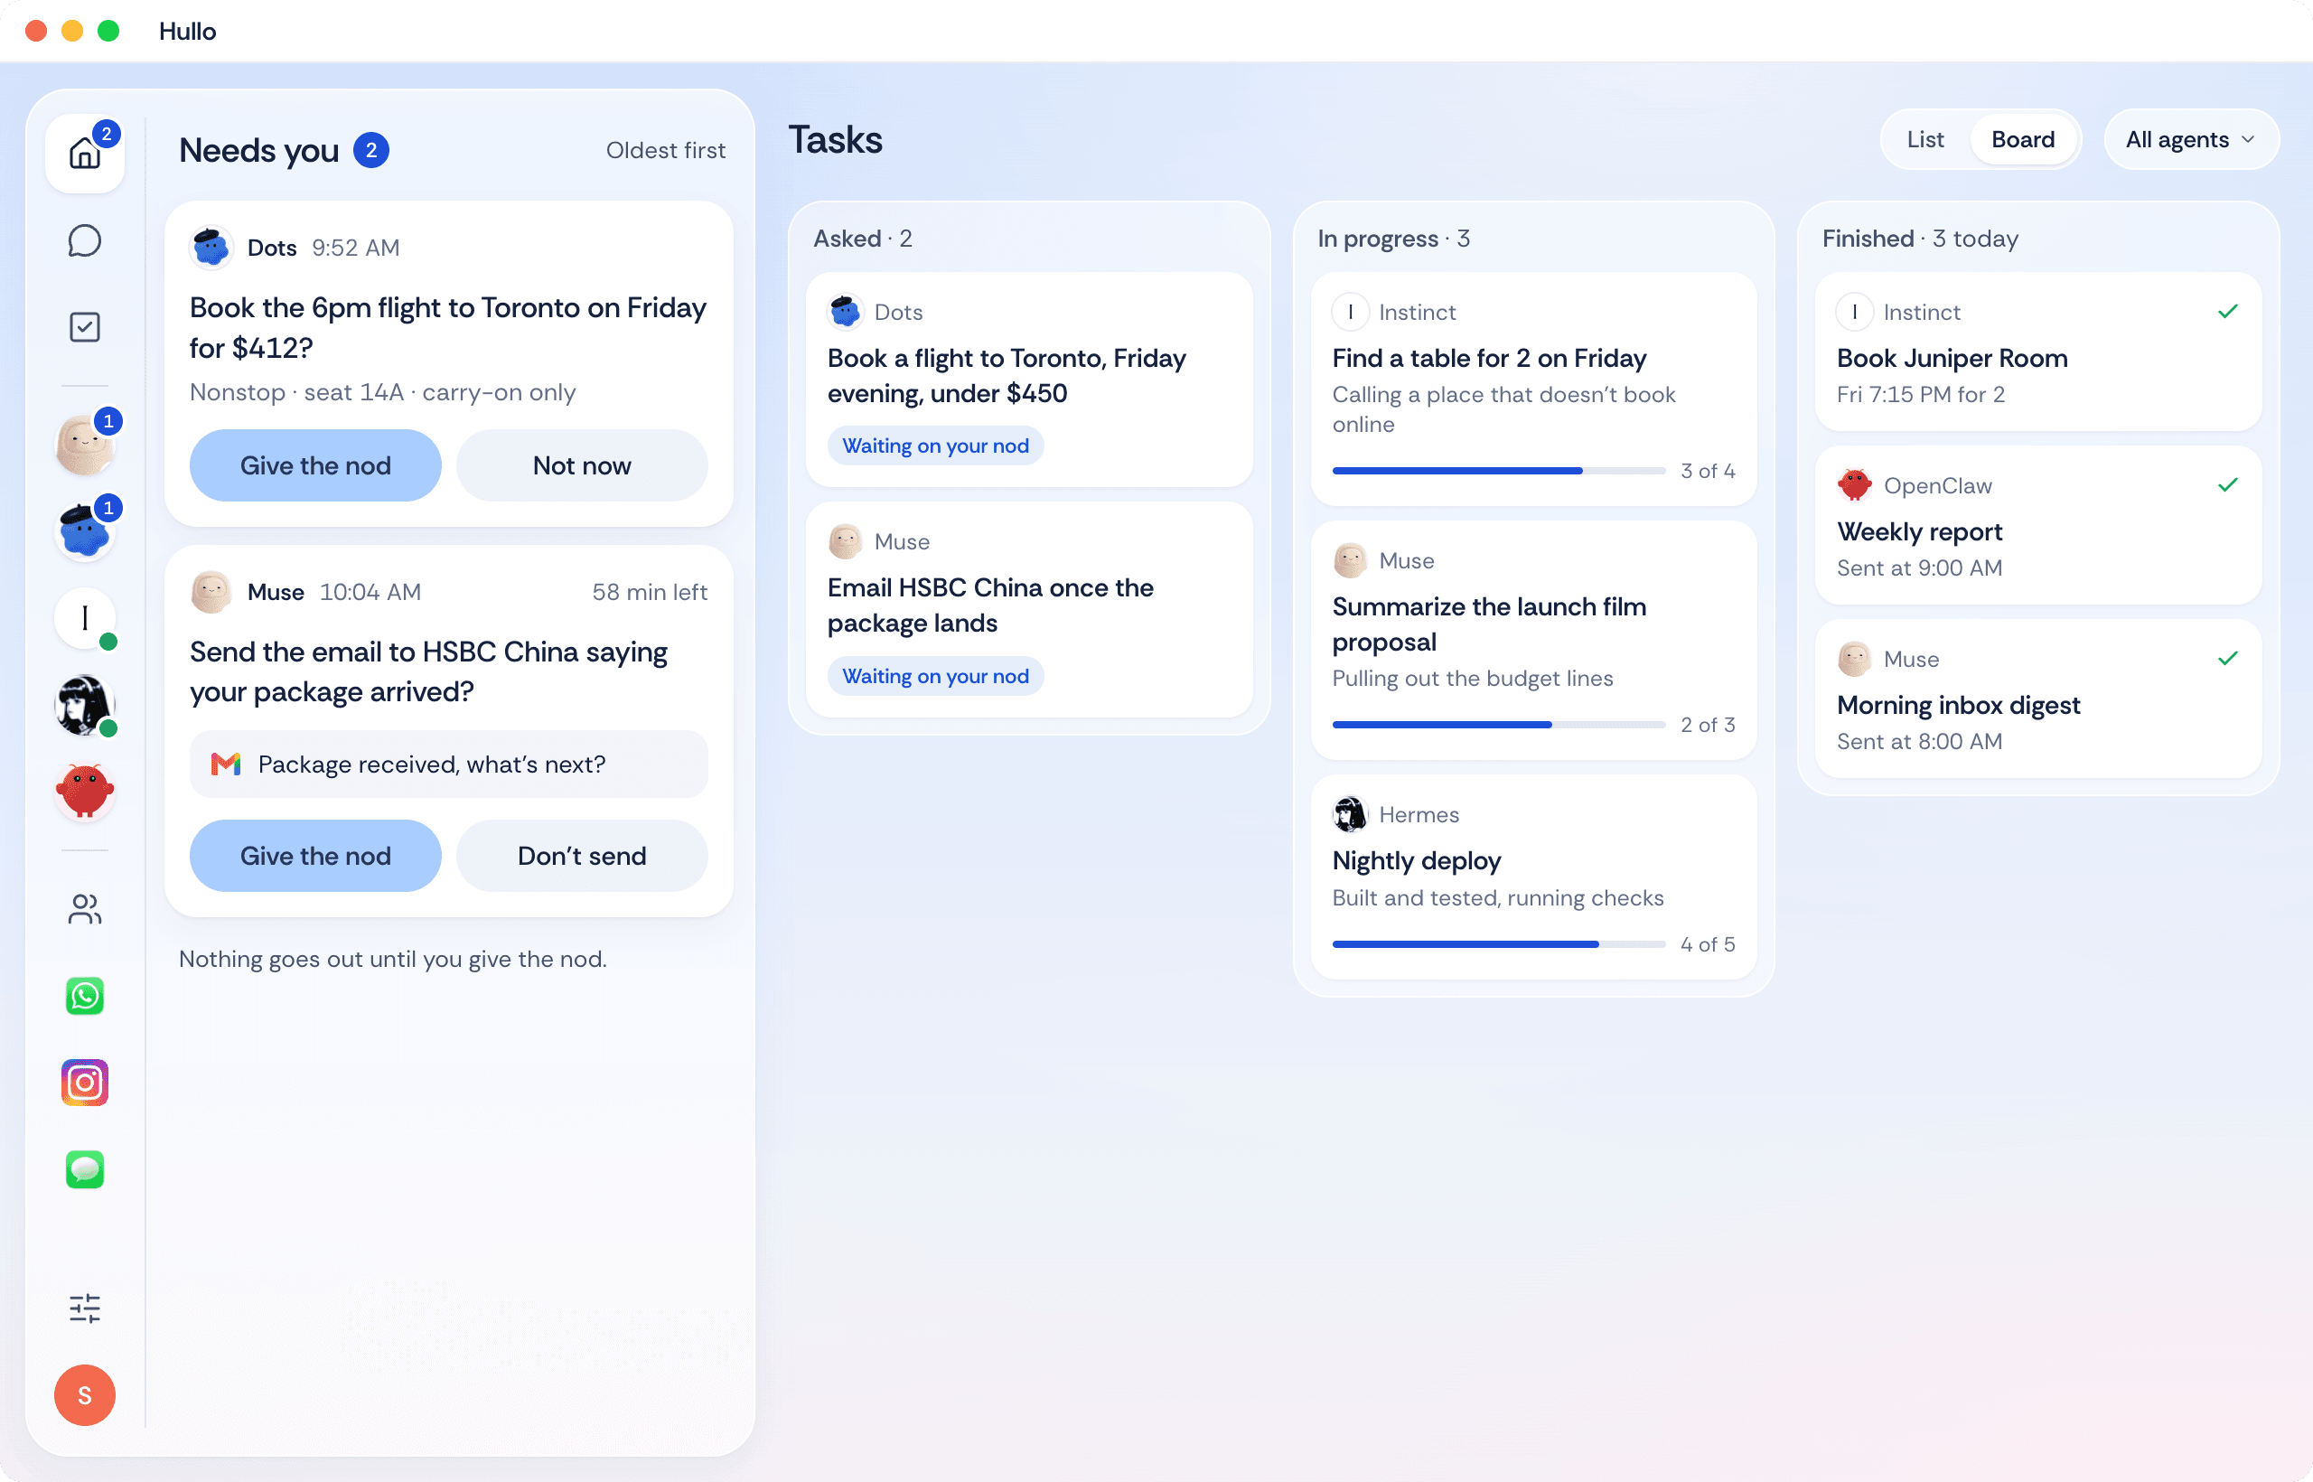Screen dimensions: 2313x1482
Task: Click the Instinct avatar on Find a table card
Action: [x=1350, y=312]
